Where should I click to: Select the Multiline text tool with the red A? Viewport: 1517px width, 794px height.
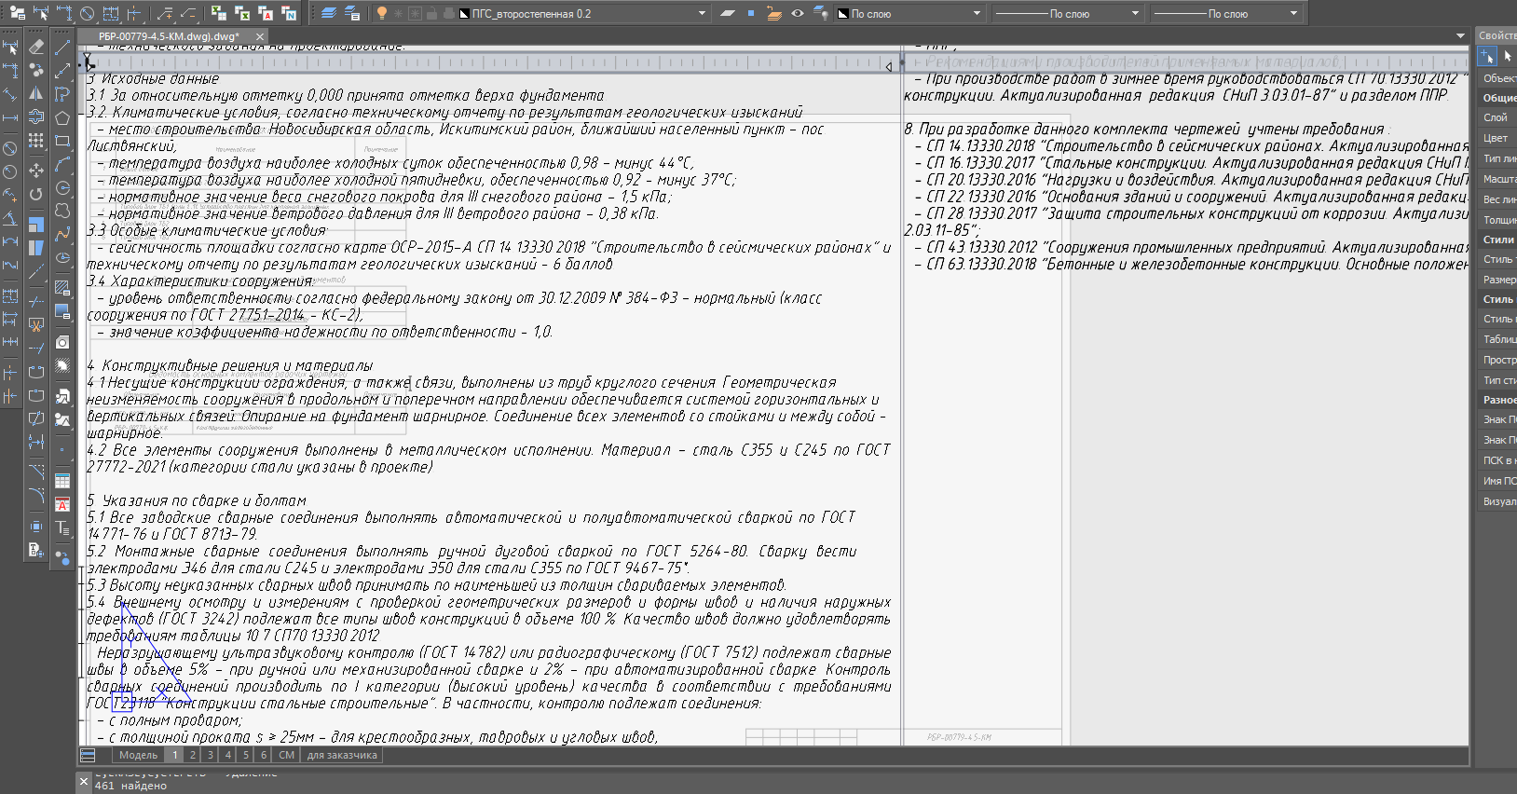point(62,505)
